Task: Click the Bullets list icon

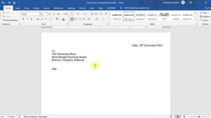Action: (72, 14)
